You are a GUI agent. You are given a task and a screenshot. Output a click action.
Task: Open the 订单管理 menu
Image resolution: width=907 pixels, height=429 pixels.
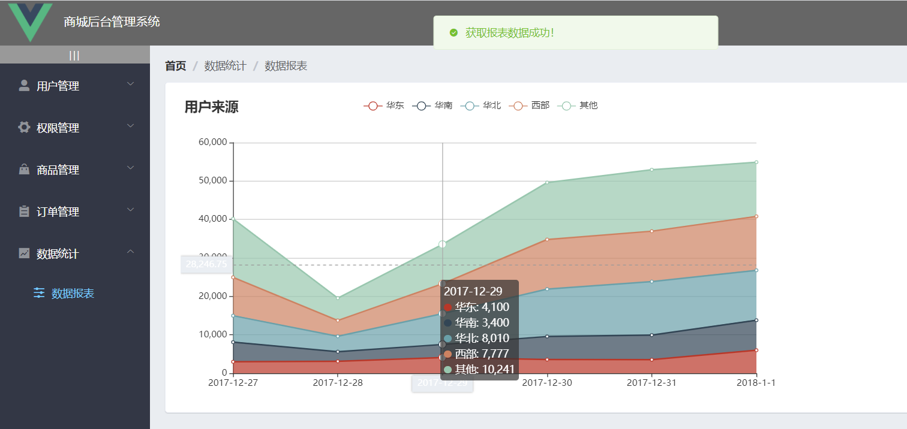75,212
